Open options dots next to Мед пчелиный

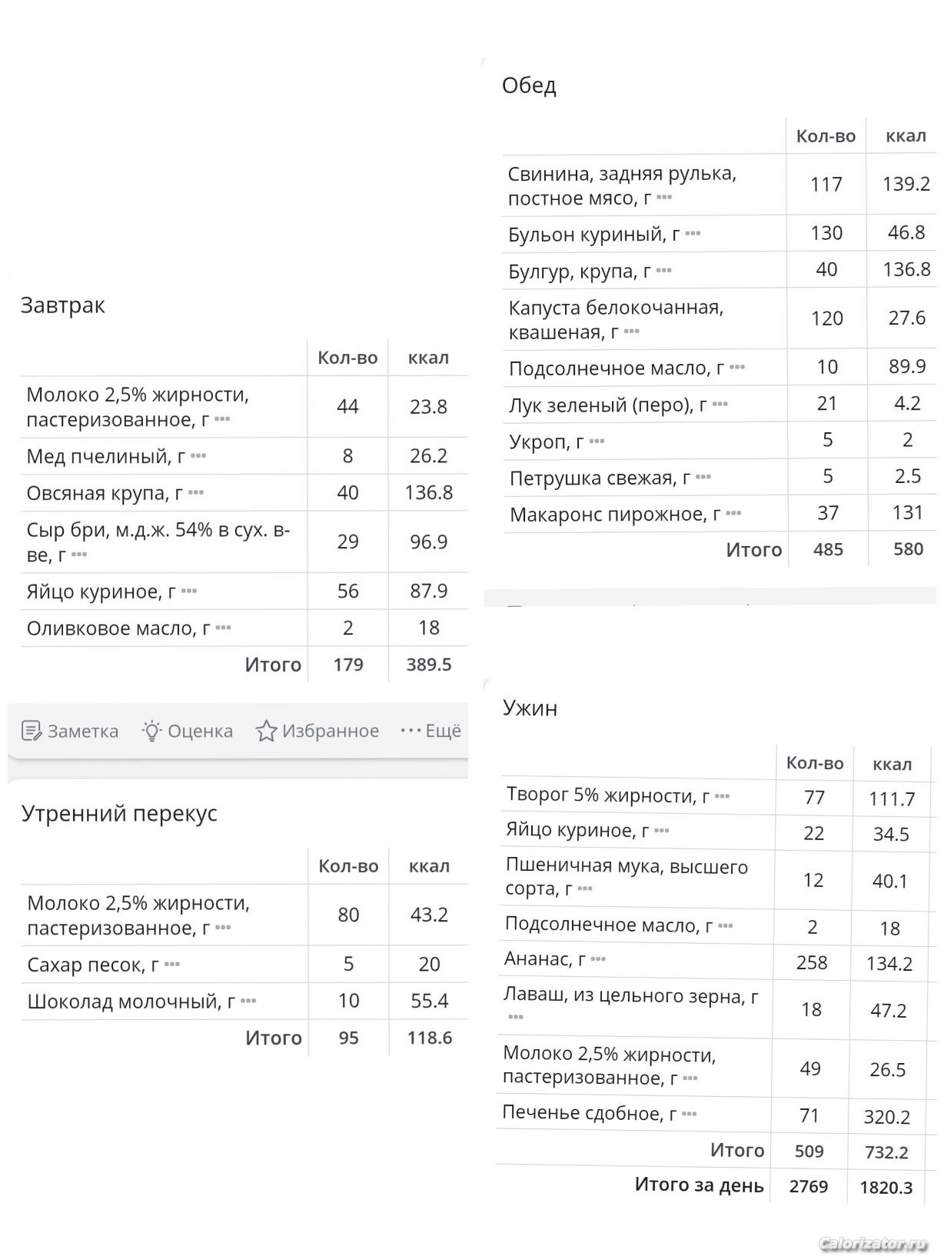(x=198, y=456)
